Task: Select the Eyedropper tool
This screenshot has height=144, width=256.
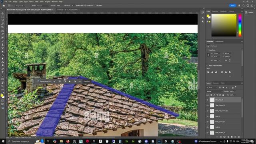Action: pyautogui.click(x=2, y=34)
